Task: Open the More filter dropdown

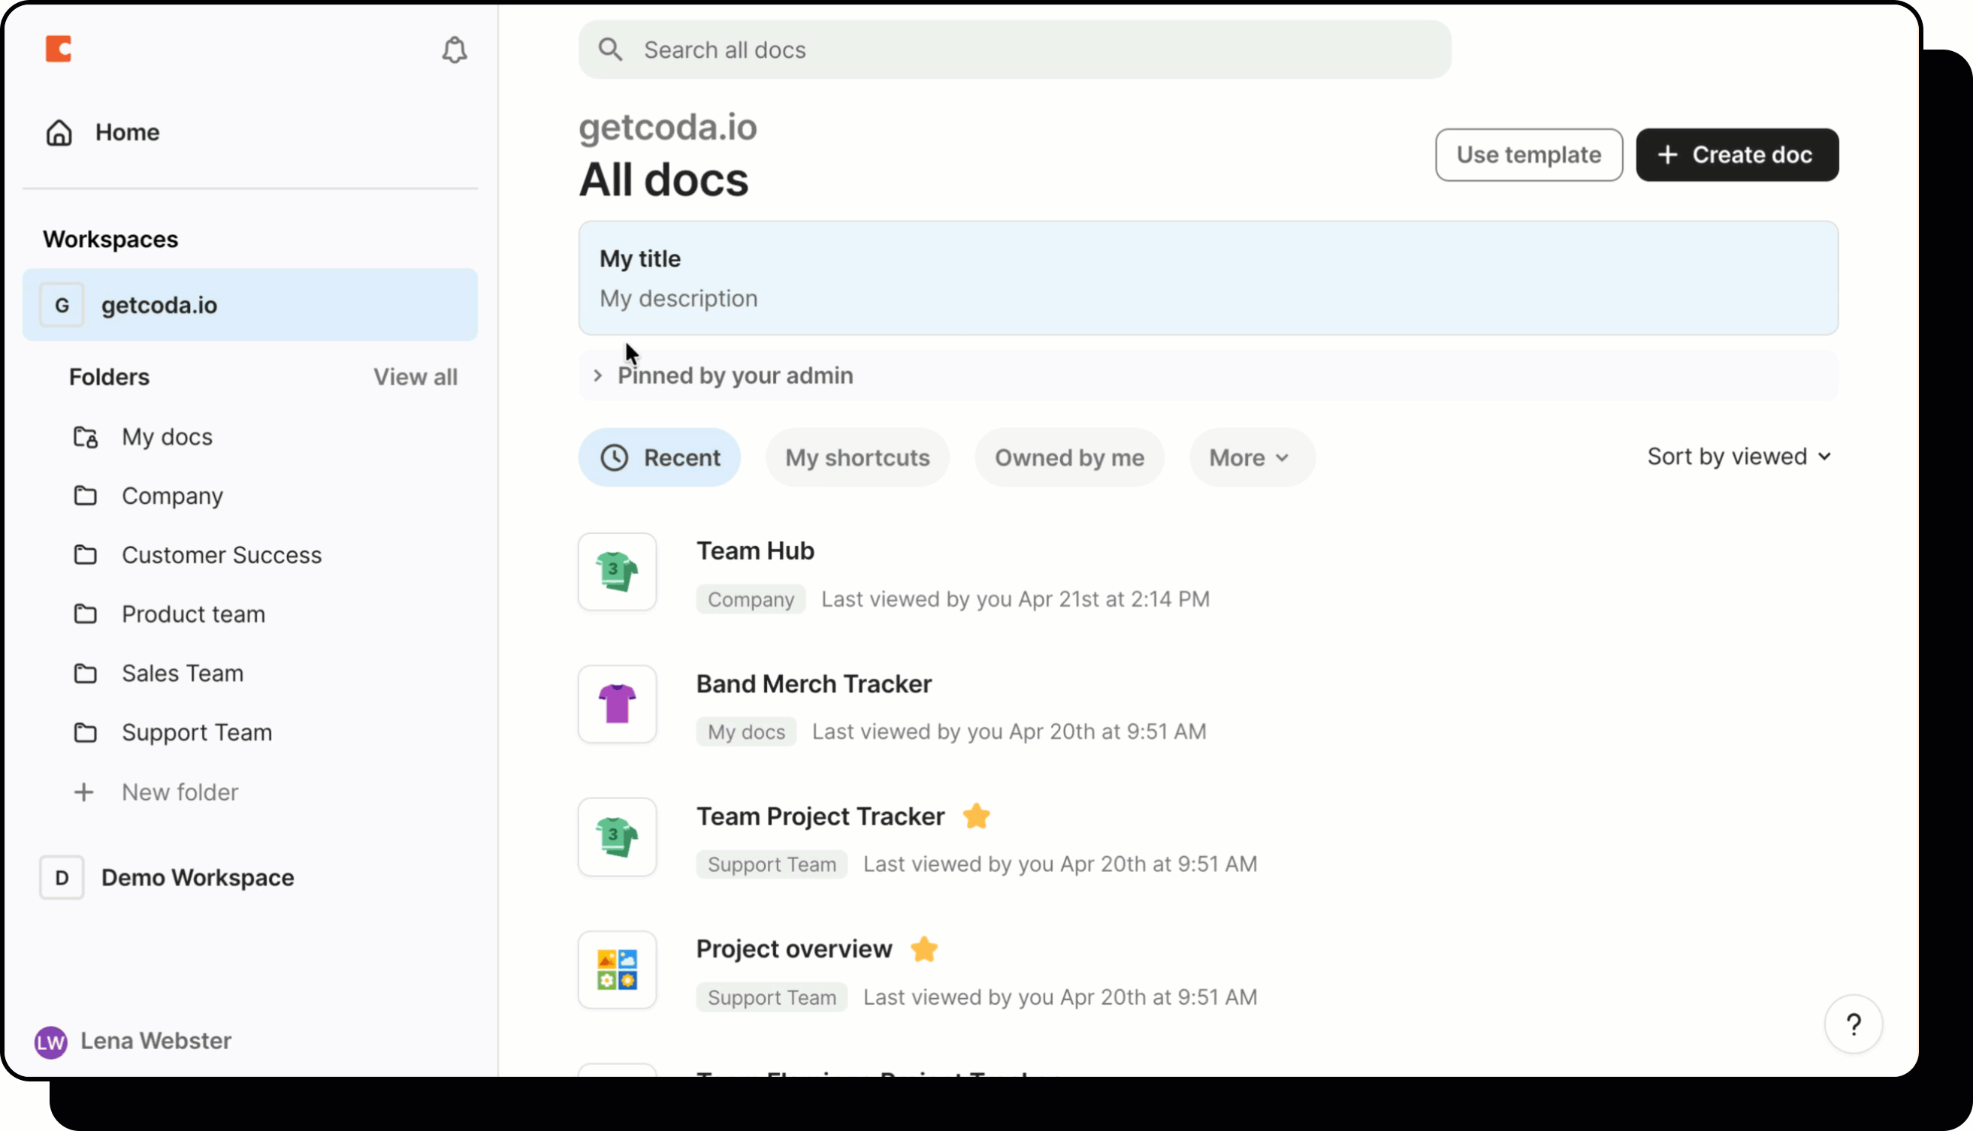Action: point(1252,457)
